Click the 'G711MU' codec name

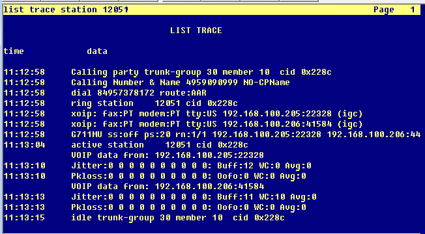[x=87, y=135]
